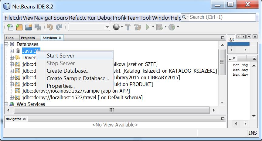Viewport: 262px width, 141px height.
Task: Click the Redo arrow icon
Action: (59, 27)
